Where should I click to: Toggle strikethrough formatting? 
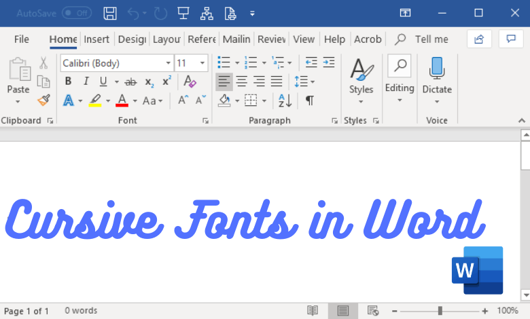coord(131,81)
